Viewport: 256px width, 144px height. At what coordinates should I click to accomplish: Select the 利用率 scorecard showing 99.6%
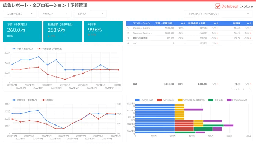pyautogui.click(x=103, y=31)
